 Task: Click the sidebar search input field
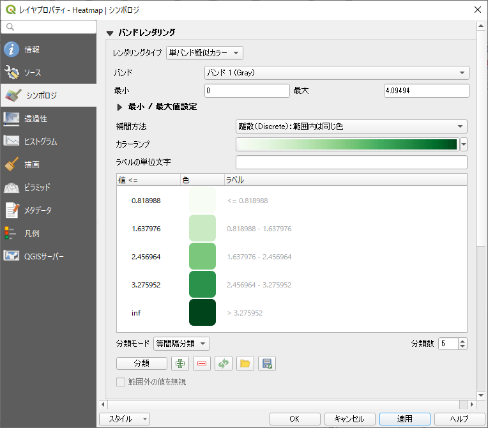[49, 27]
